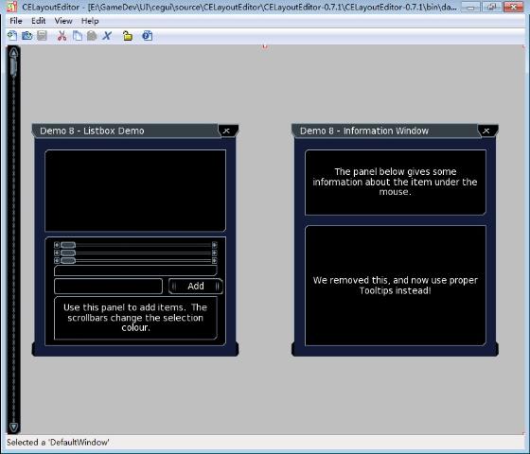Screen dimensions: 530x454
Task: Click right arrow of the middle colour scrollbar
Action: click(214, 253)
